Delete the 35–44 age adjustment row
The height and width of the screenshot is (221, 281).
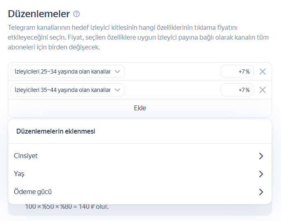click(x=263, y=90)
